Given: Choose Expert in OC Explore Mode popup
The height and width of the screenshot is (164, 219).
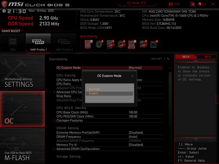Looking at the screenshot, I should tap(109, 94).
